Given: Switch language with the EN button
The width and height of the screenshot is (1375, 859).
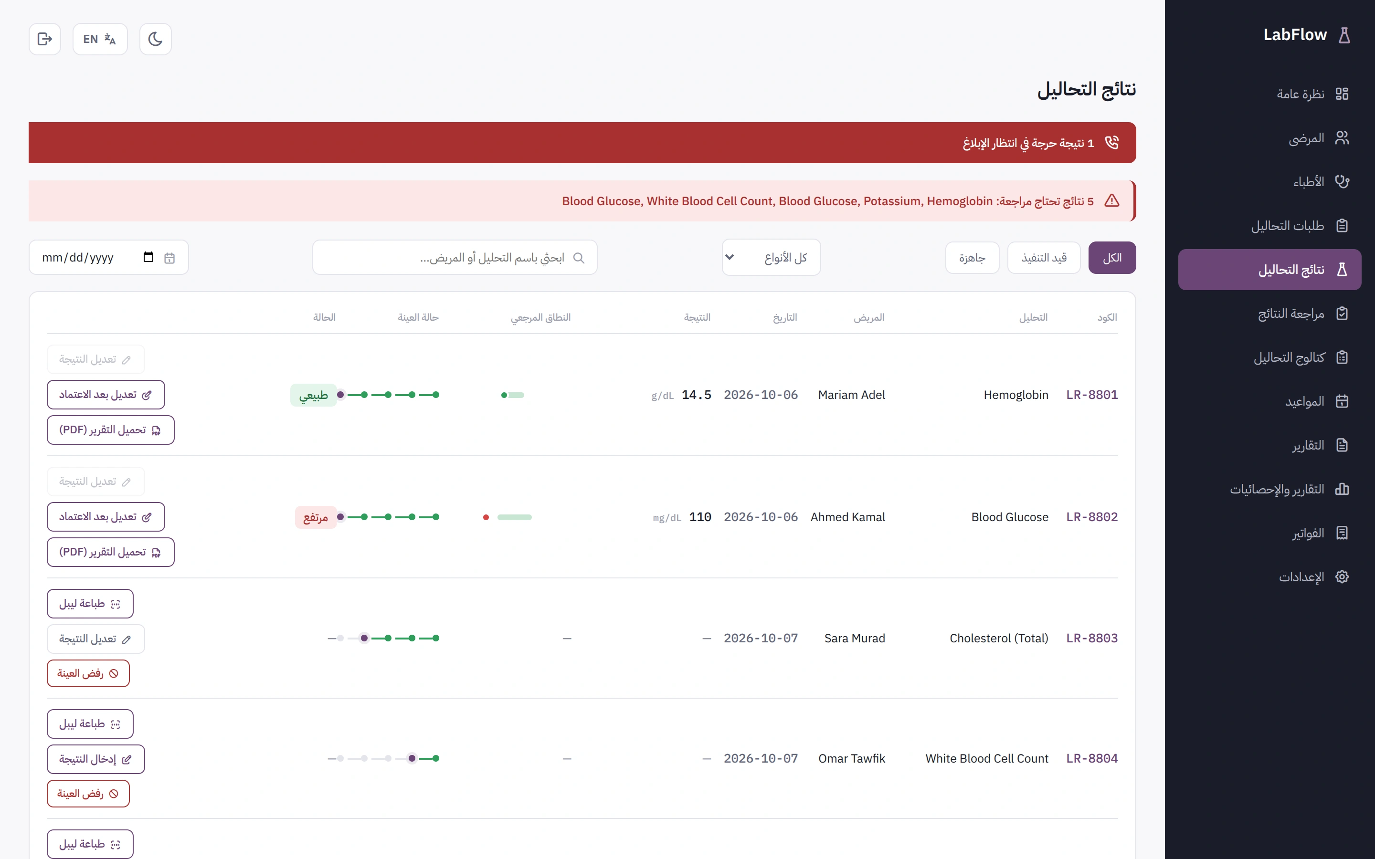Looking at the screenshot, I should 100,39.
